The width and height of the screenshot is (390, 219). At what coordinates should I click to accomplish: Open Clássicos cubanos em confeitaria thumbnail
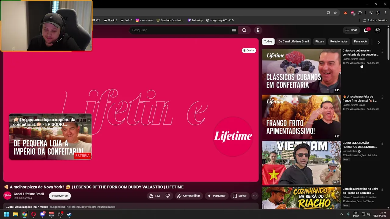point(301,71)
